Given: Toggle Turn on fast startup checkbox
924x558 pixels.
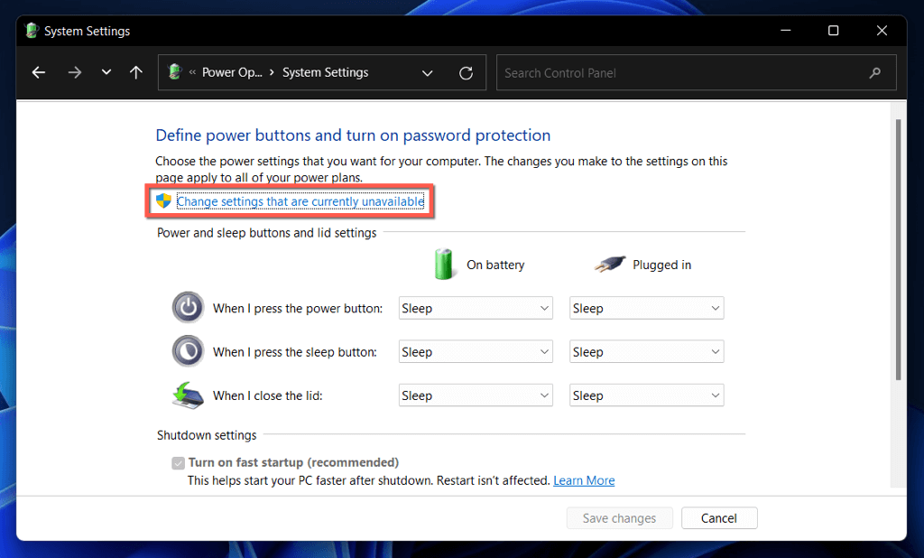Looking at the screenshot, I should [x=179, y=463].
